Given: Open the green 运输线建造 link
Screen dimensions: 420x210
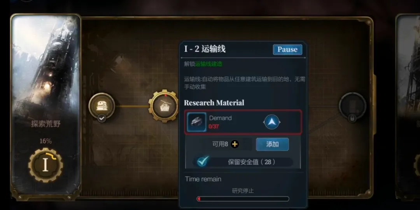Looking at the screenshot, I should coord(209,64).
